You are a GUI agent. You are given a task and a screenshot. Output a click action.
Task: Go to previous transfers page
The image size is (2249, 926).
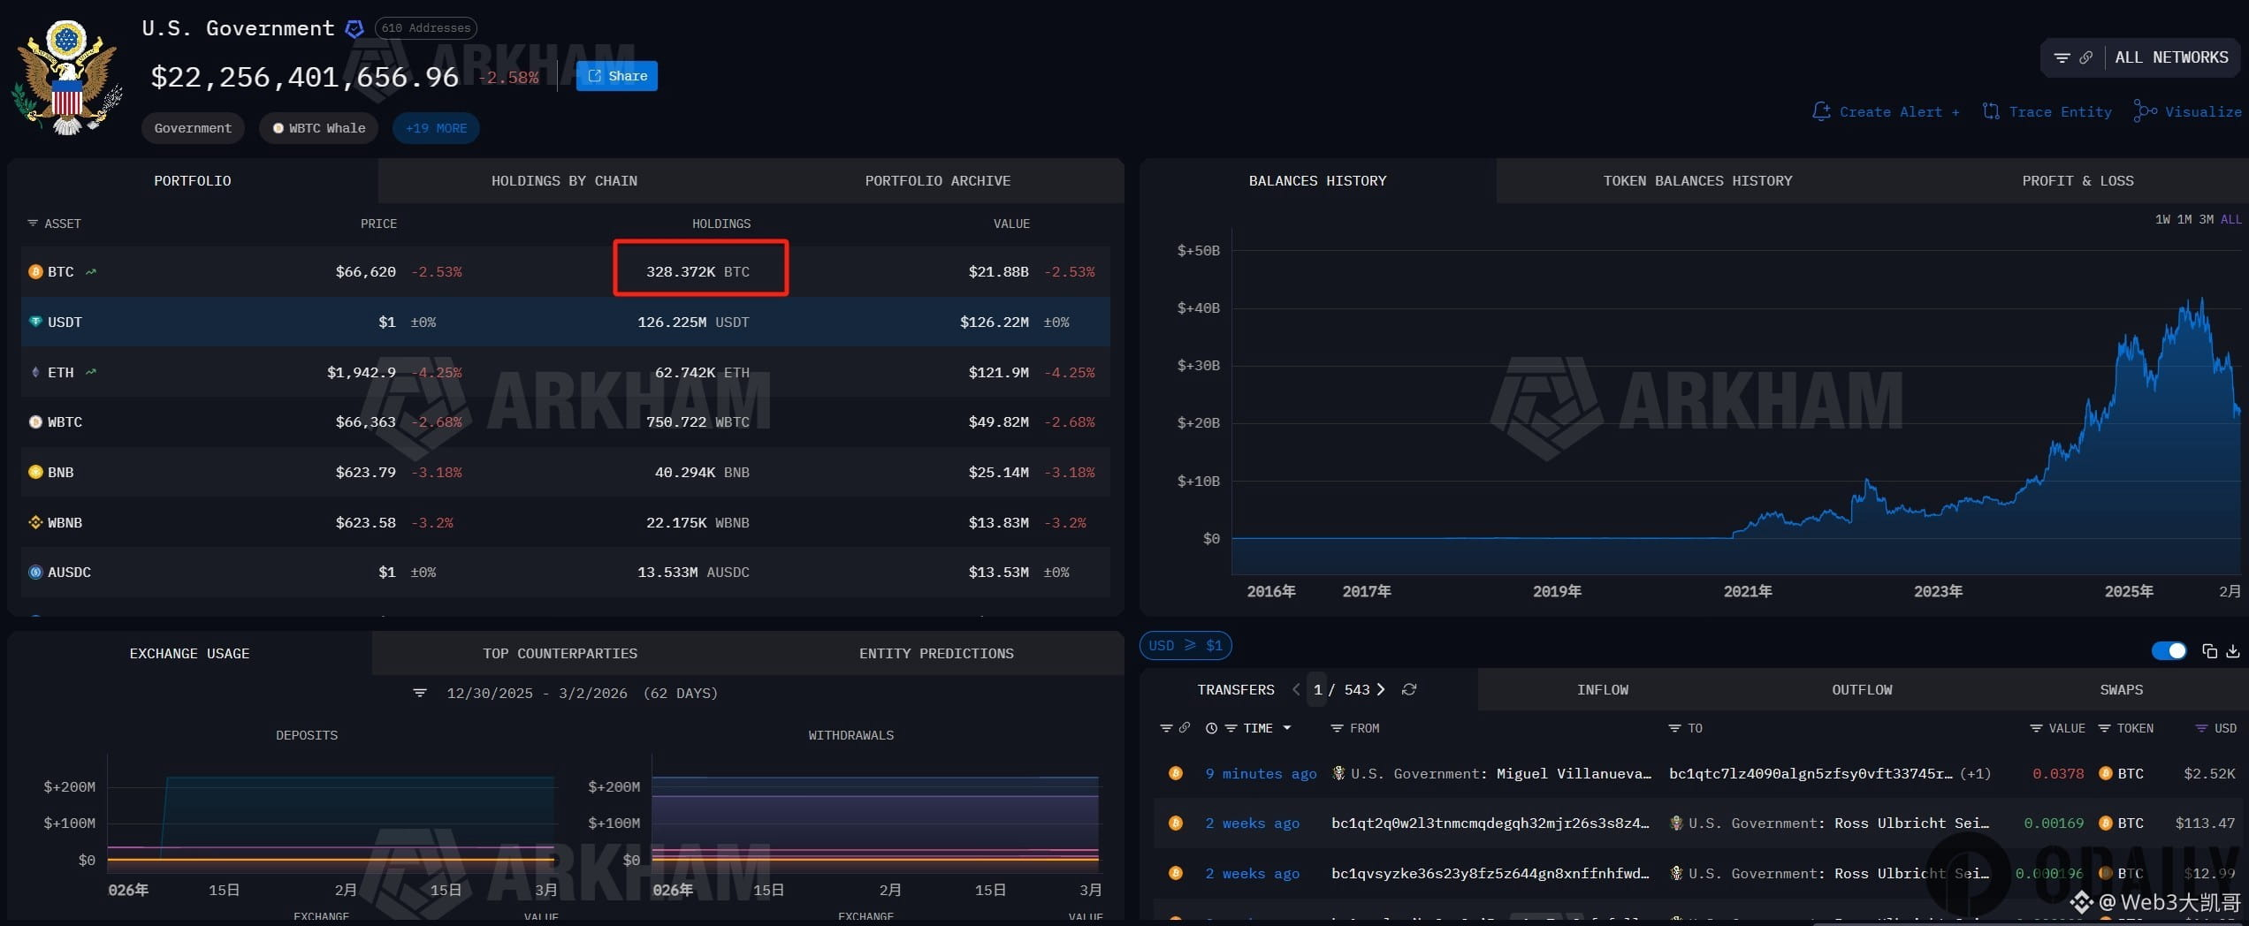[x=1296, y=690]
